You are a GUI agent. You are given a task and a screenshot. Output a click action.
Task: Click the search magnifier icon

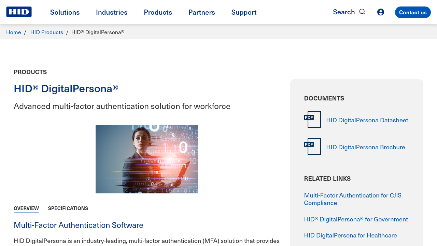coord(362,12)
